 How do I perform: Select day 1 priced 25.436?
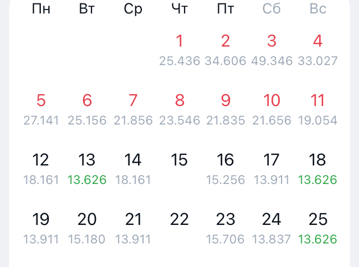pyautogui.click(x=179, y=49)
